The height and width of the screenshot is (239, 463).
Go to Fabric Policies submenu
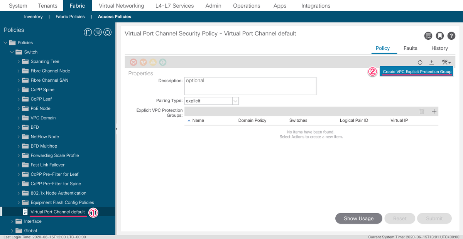coord(70,17)
